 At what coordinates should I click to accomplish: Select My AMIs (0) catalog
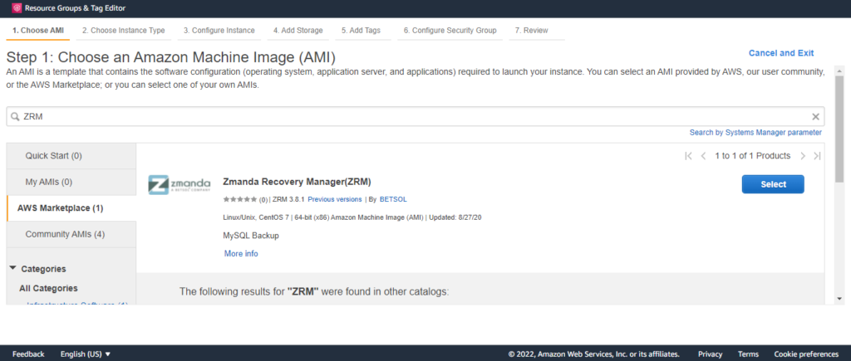(71, 182)
